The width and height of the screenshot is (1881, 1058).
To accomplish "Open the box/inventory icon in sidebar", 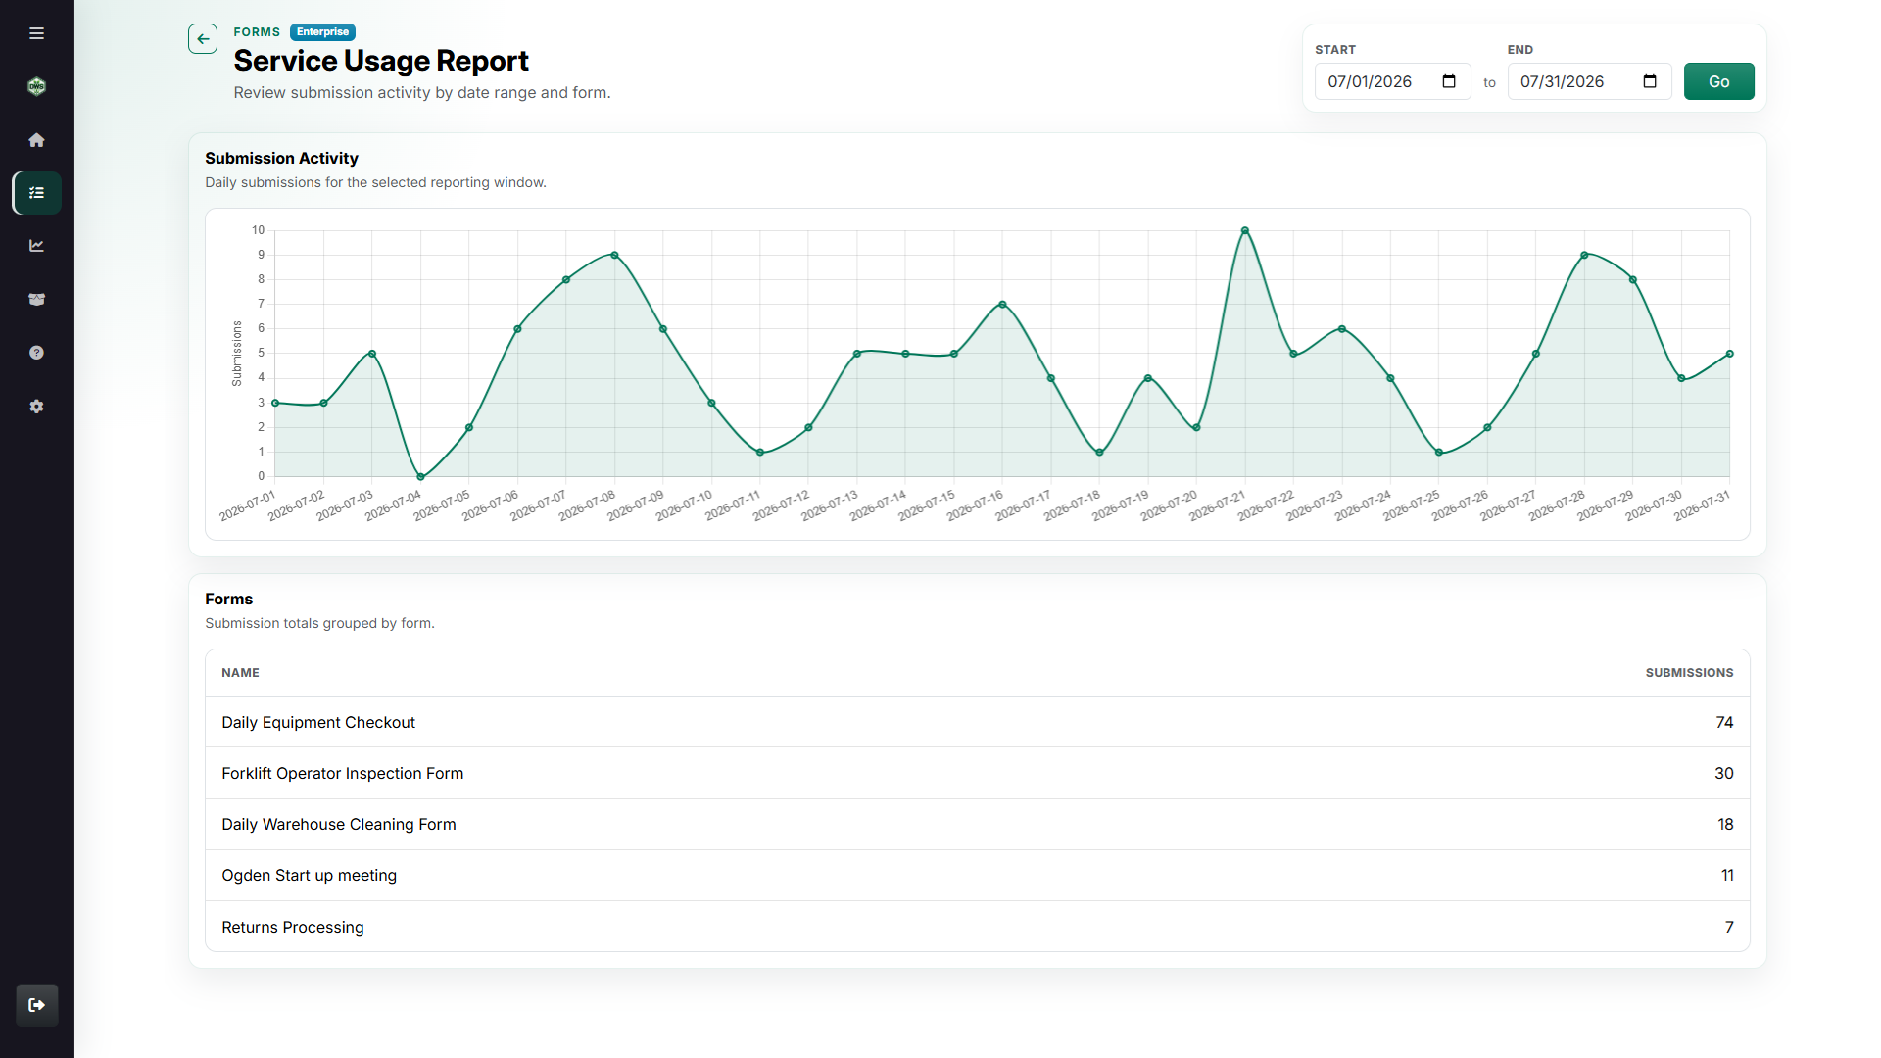I will (x=36, y=300).
